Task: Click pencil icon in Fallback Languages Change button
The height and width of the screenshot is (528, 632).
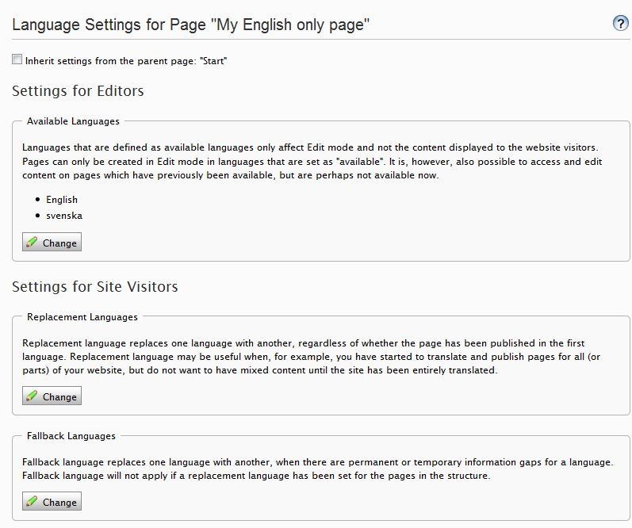Action: 33,502
